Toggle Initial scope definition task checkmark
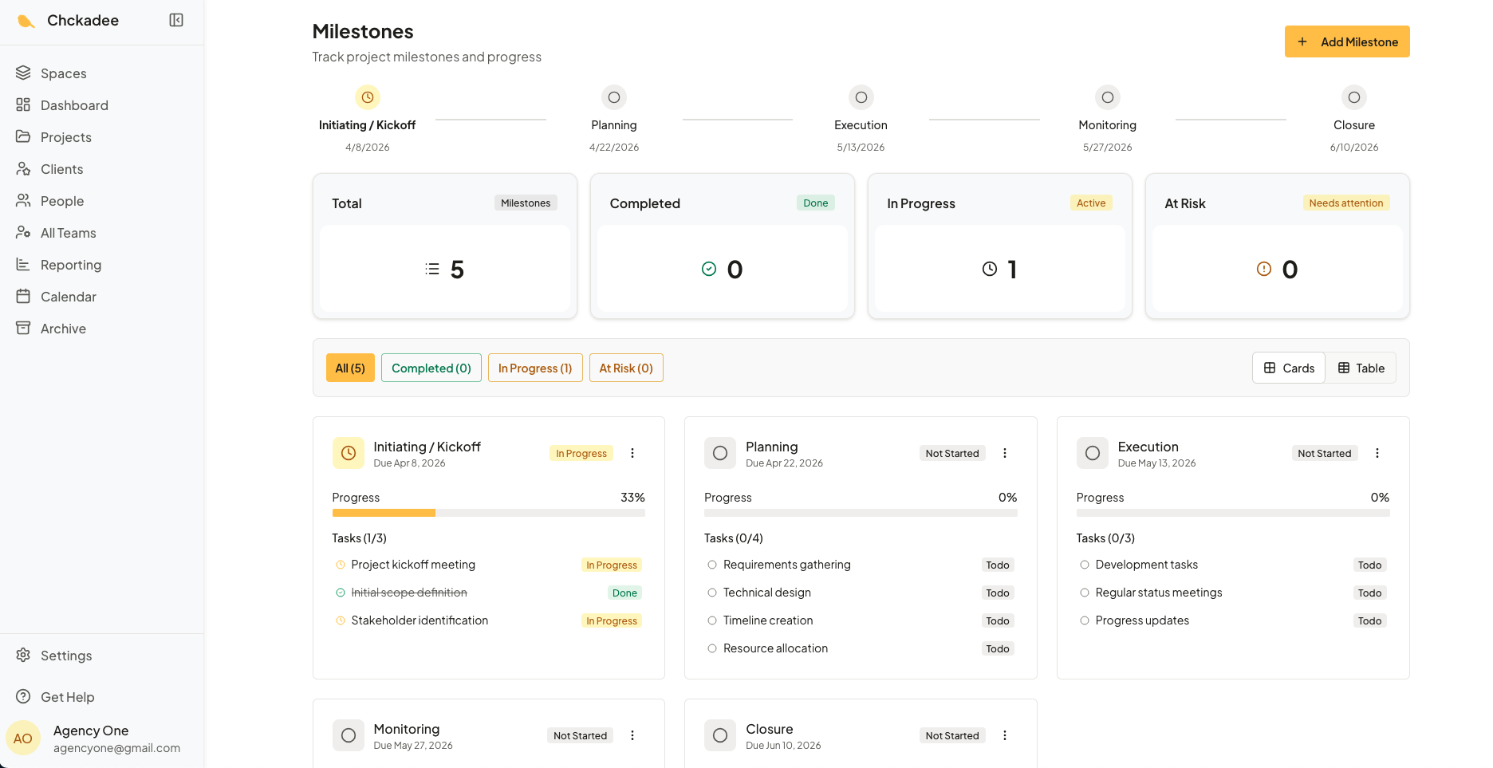 pos(341,593)
